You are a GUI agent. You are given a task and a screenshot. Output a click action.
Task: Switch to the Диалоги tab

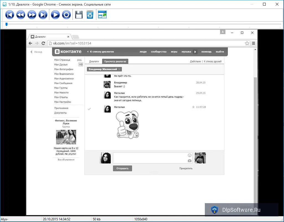pos(94,62)
